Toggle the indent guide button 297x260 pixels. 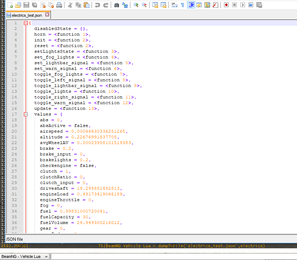[x=191, y=5]
